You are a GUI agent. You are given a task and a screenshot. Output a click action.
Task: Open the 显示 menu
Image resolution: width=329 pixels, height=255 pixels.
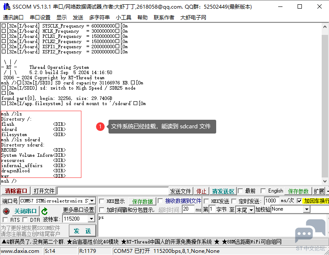click(62, 17)
